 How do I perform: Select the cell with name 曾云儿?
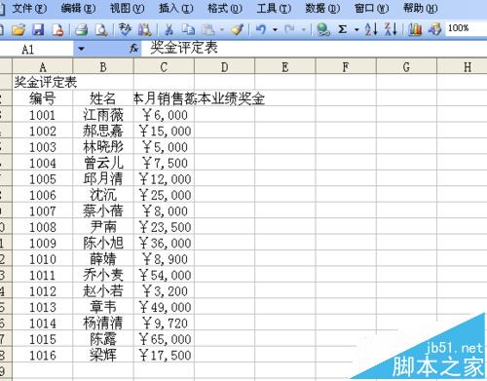(103, 163)
